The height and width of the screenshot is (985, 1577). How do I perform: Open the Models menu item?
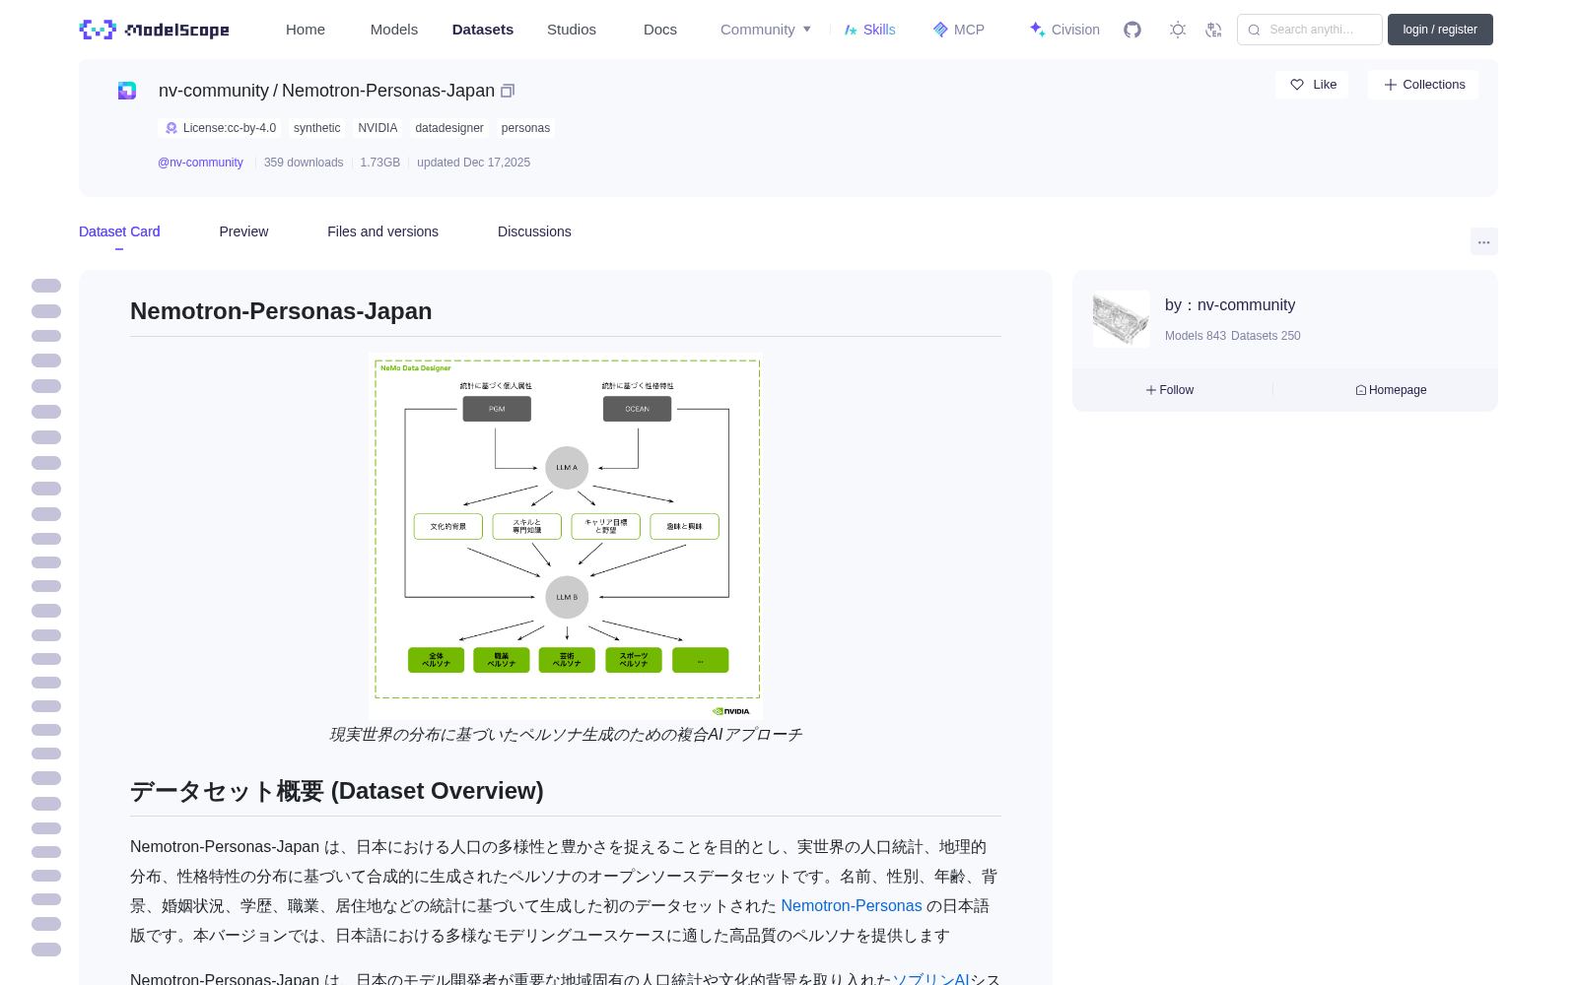394,30
